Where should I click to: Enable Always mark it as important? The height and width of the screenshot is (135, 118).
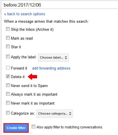tap(8, 94)
